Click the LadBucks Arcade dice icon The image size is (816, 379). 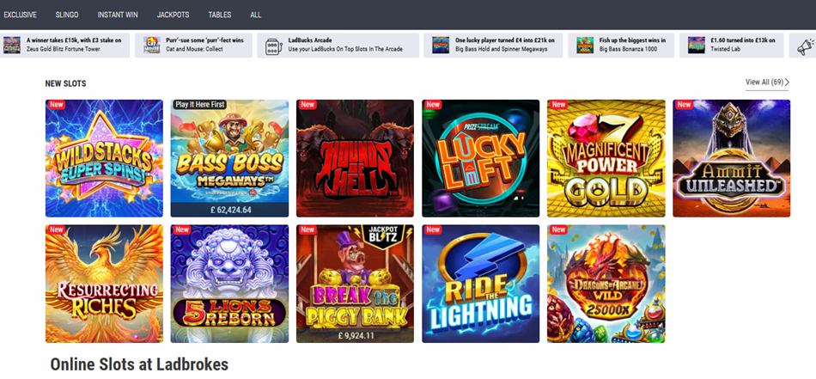coord(273,46)
